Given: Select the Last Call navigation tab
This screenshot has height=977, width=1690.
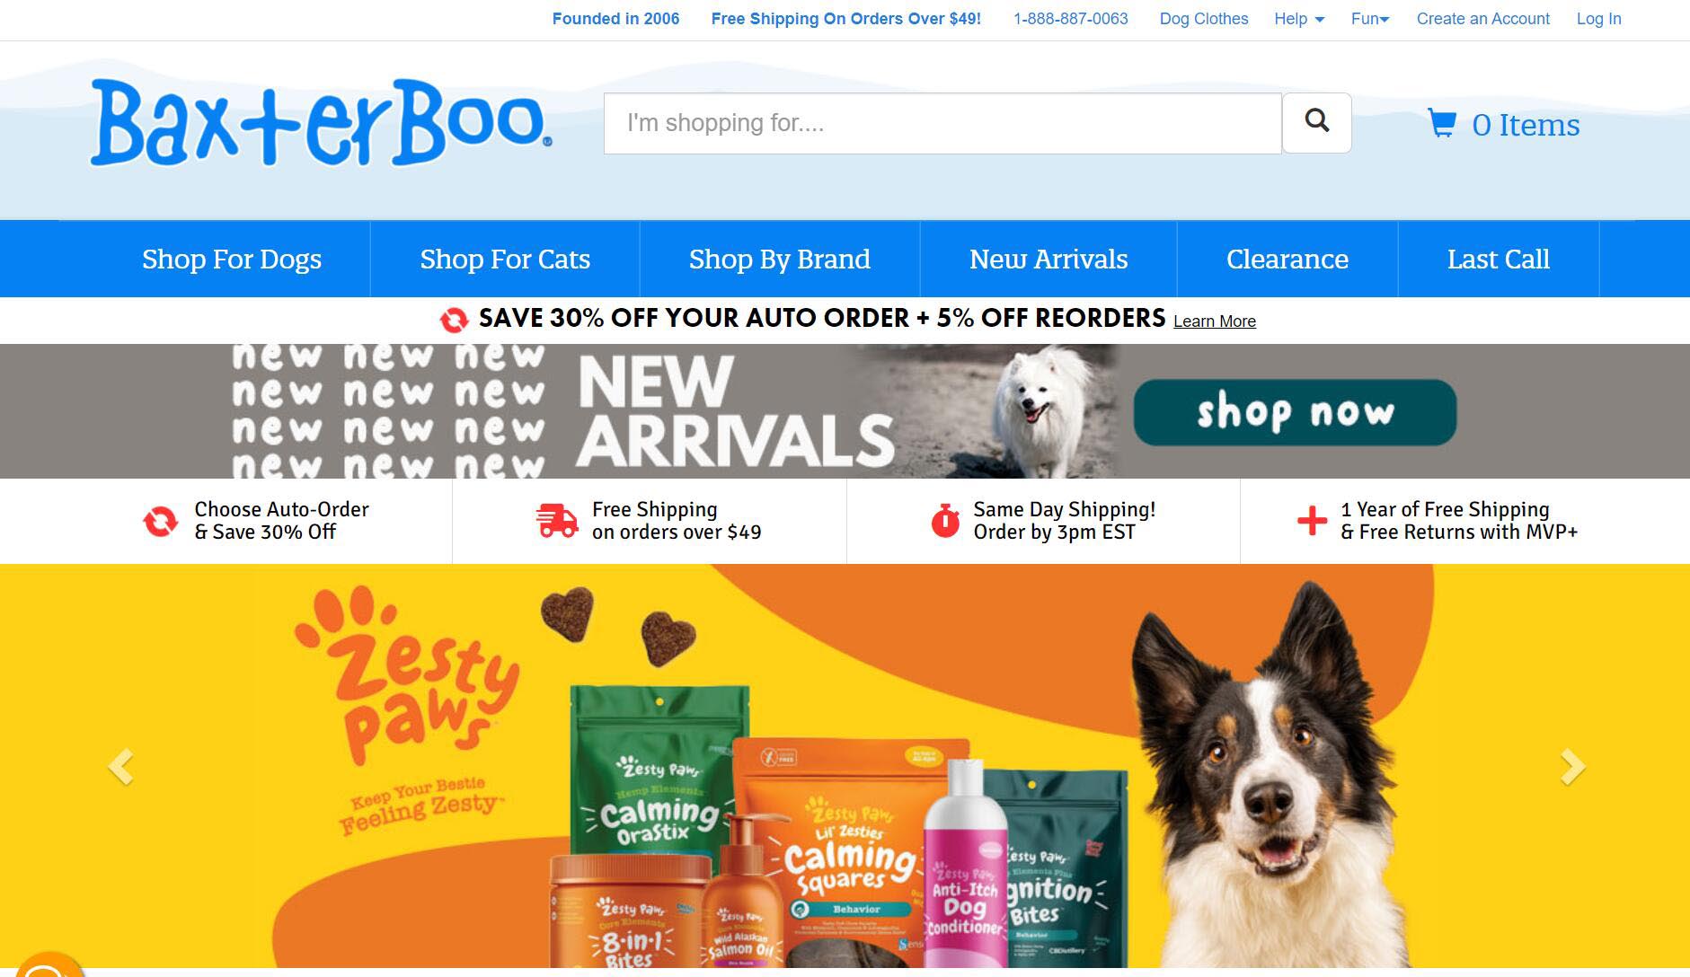Looking at the screenshot, I should pyautogui.click(x=1498, y=259).
